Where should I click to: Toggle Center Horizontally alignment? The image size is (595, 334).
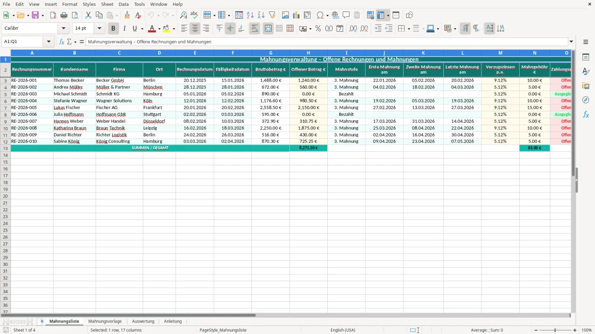(195, 29)
